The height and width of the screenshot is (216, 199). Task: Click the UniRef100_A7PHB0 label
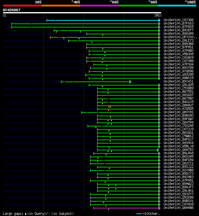coord(178,51)
